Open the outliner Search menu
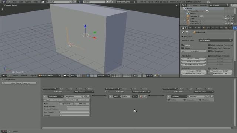The width and height of the screenshot is (237, 133). 203,5
